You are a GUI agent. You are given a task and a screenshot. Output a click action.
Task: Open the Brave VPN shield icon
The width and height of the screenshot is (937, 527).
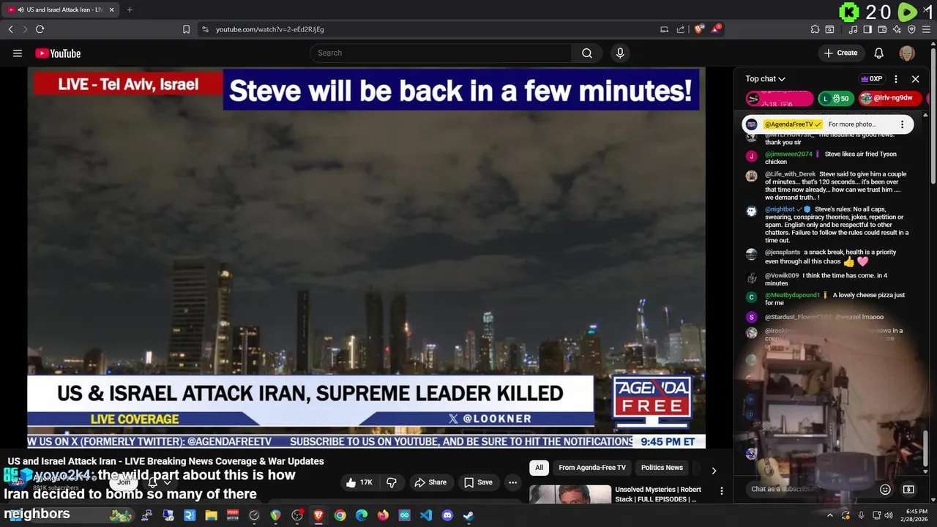click(x=911, y=29)
